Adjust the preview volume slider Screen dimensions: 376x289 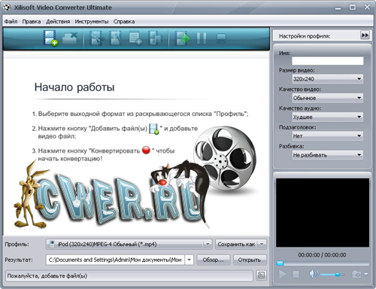pyautogui.click(x=332, y=275)
